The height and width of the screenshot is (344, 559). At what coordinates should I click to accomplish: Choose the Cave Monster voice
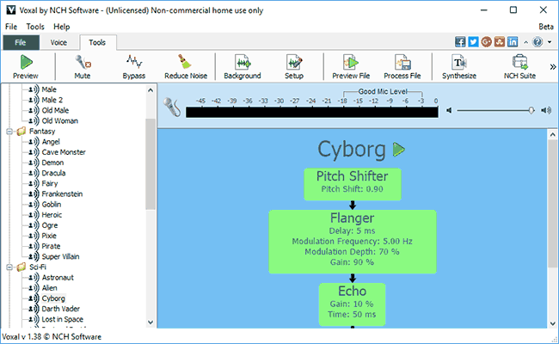pos(64,152)
